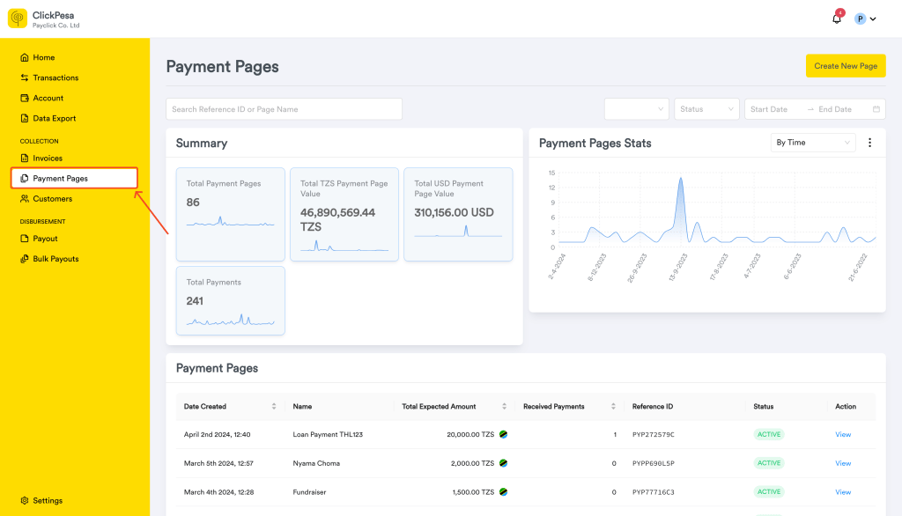Viewport: 902px width, 516px height.
Task: Click date March 4th 2024, 12:28
Action: 218,492
